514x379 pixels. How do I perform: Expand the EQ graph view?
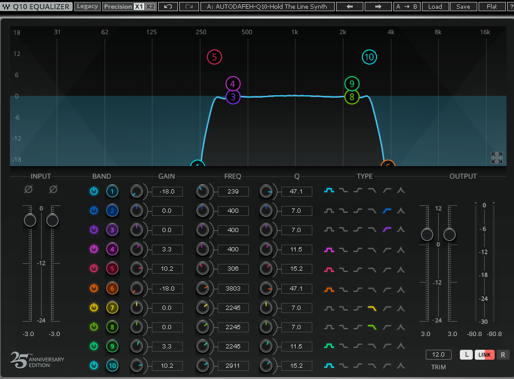click(497, 157)
